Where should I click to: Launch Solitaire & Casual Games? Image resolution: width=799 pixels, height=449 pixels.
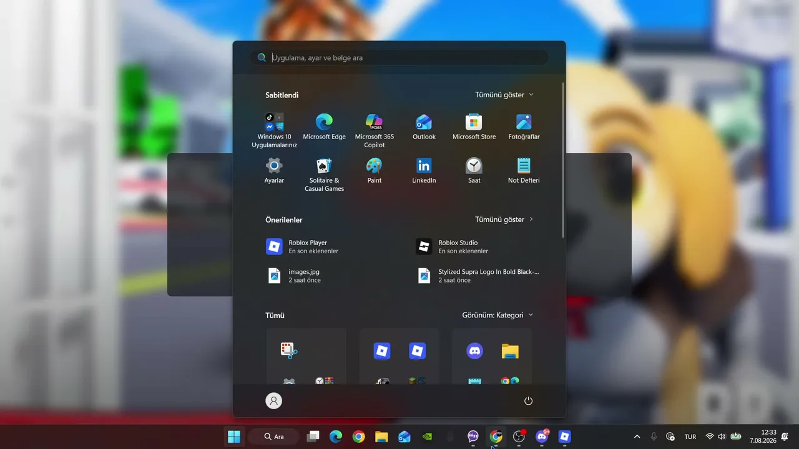tap(324, 174)
